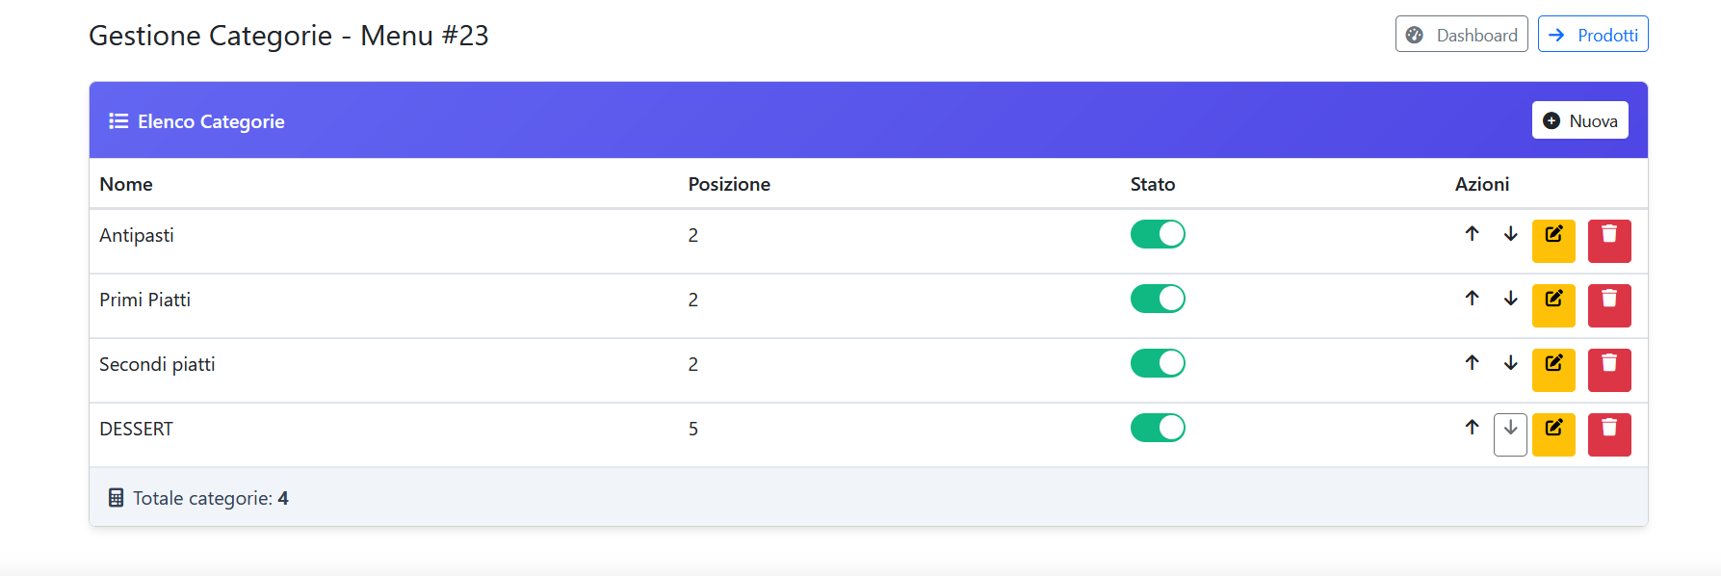Viewport: 1721px width, 576px height.
Task: Delete the Antipasti category
Action: point(1609,241)
